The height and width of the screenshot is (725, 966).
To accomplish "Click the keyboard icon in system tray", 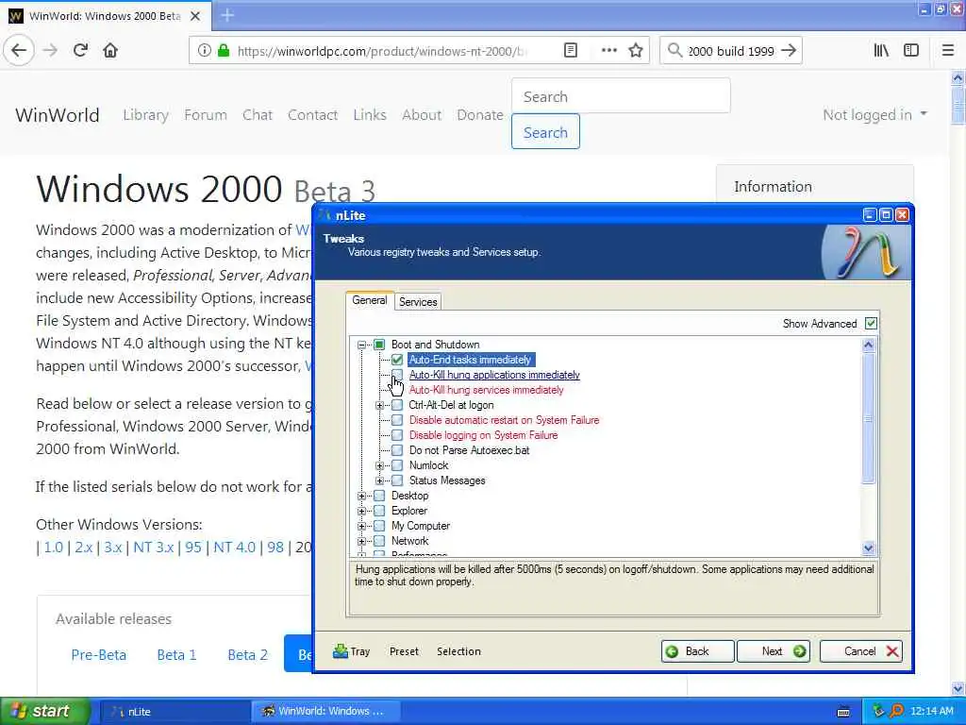I will point(843,712).
